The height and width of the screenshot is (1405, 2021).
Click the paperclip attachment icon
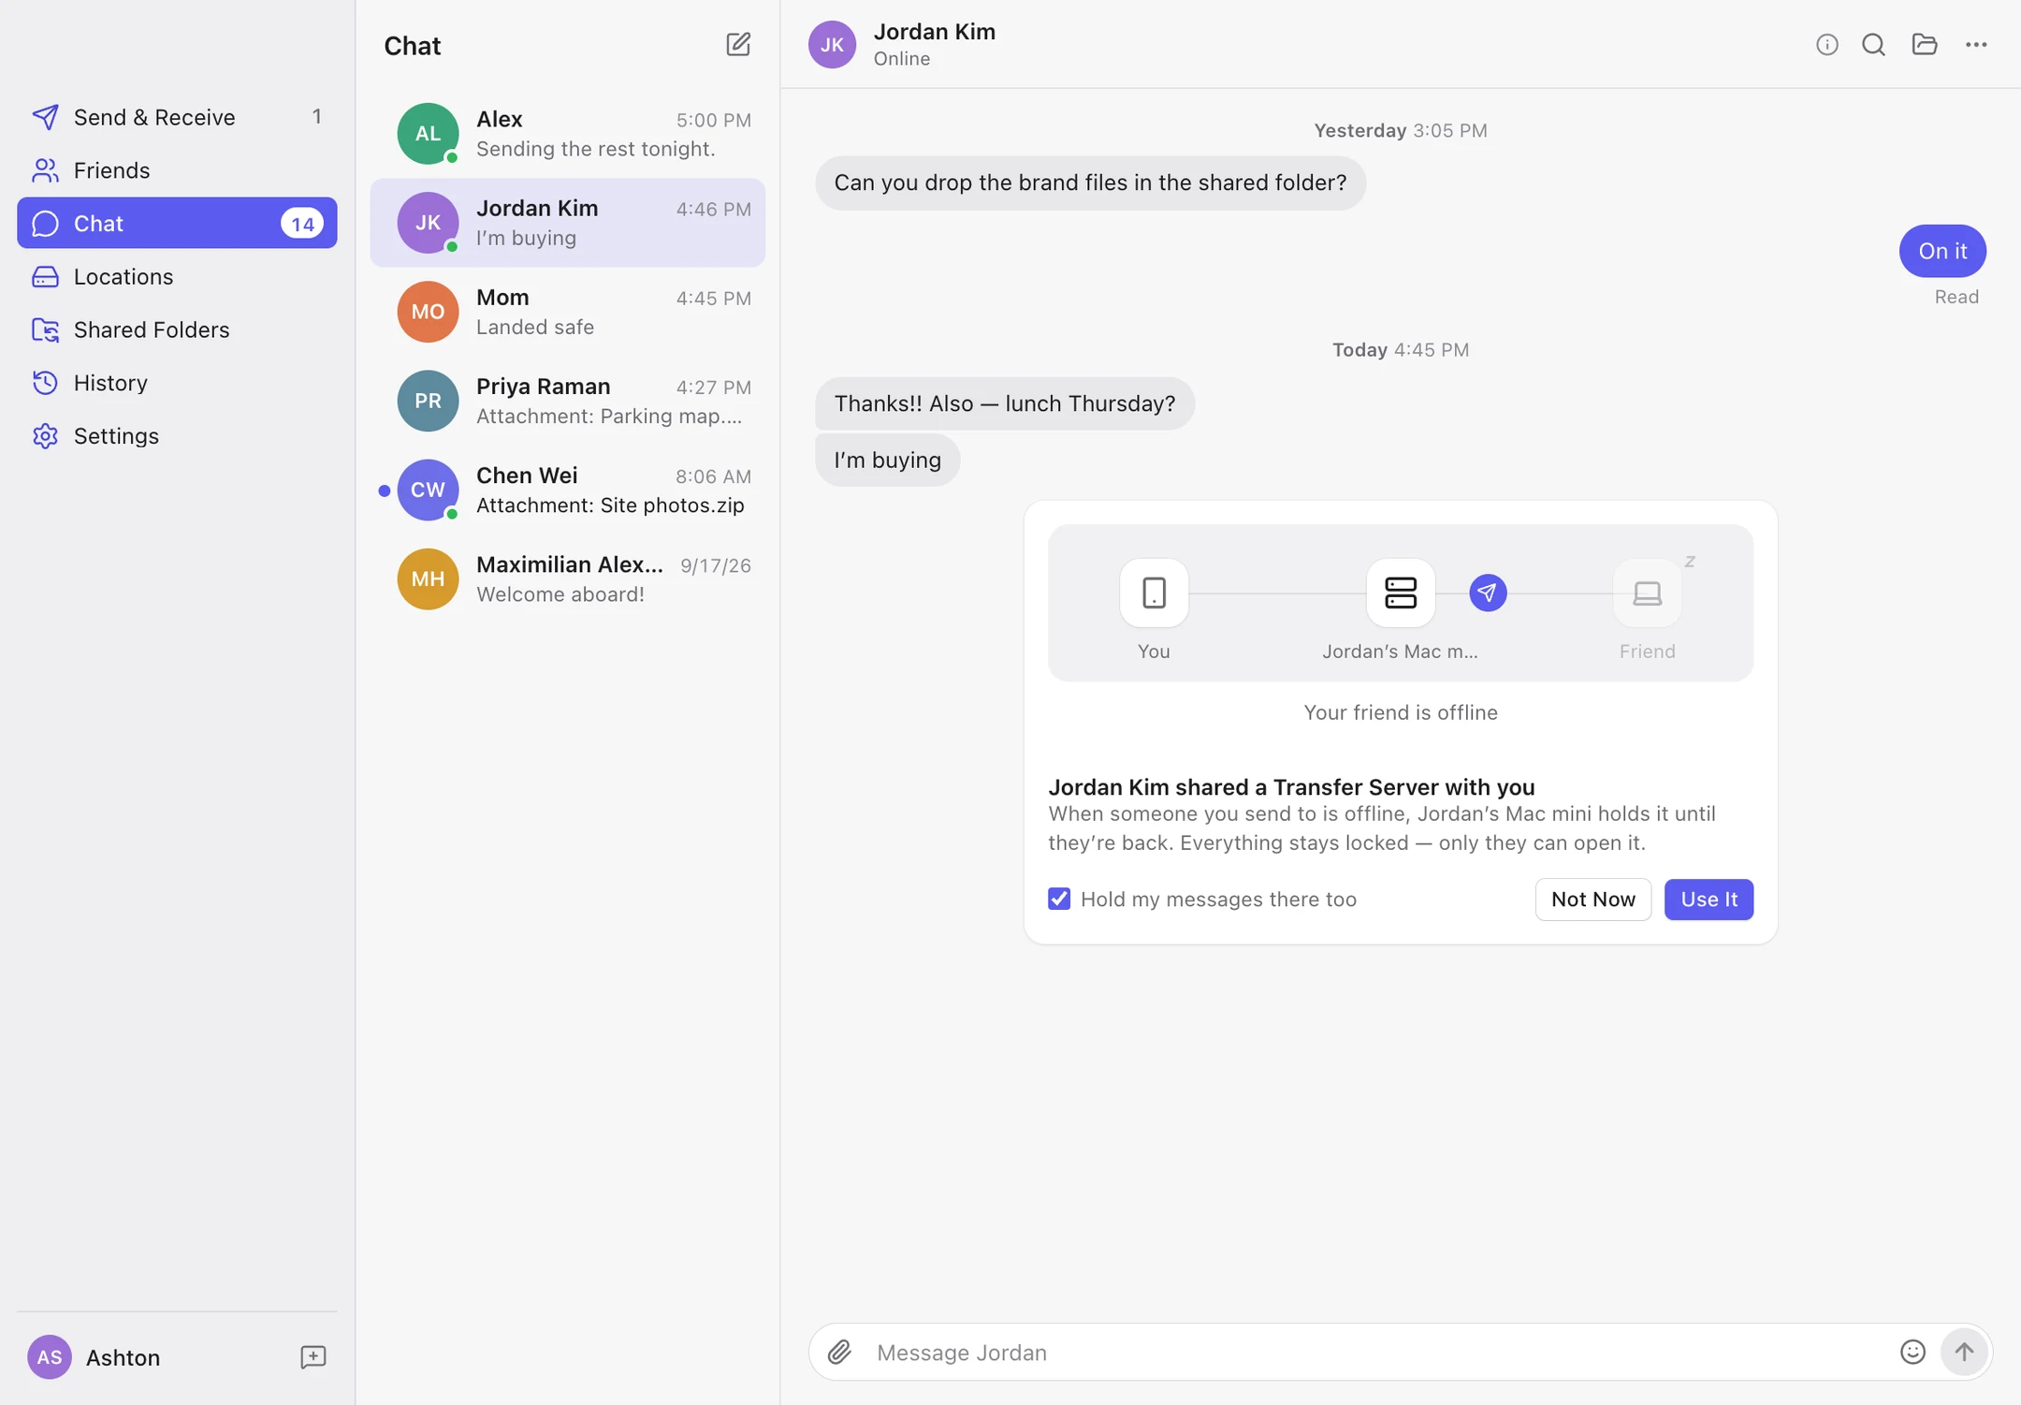839,1352
